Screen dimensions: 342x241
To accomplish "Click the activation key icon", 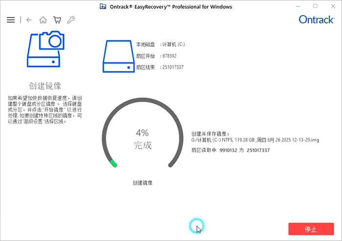I will coord(71,20).
